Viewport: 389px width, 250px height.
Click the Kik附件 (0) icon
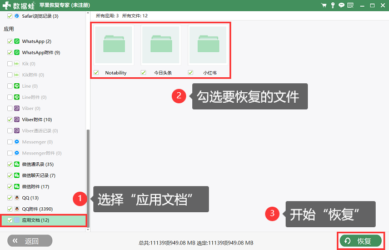click(x=17, y=74)
